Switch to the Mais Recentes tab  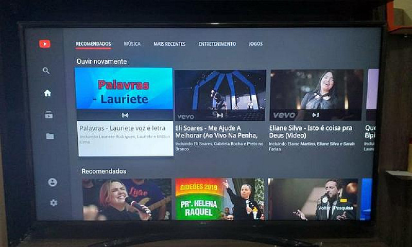click(169, 44)
